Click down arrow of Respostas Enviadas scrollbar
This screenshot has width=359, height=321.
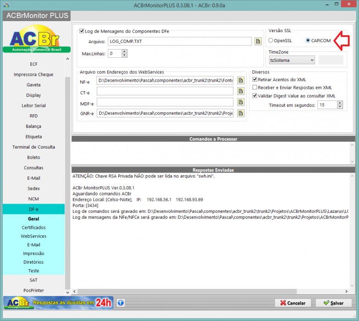[352, 286]
